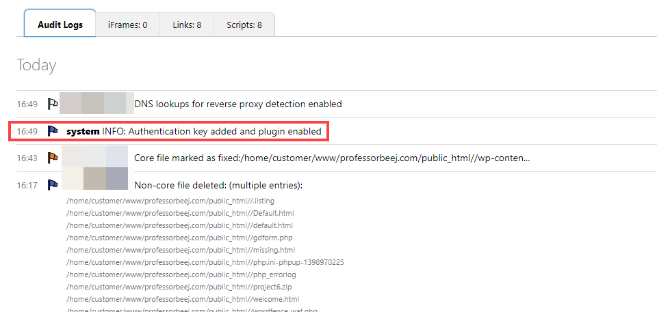This screenshot has height=312, width=657.
Task: Click the blue flag beside Non-core file deleted
Action: click(x=53, y=185)
